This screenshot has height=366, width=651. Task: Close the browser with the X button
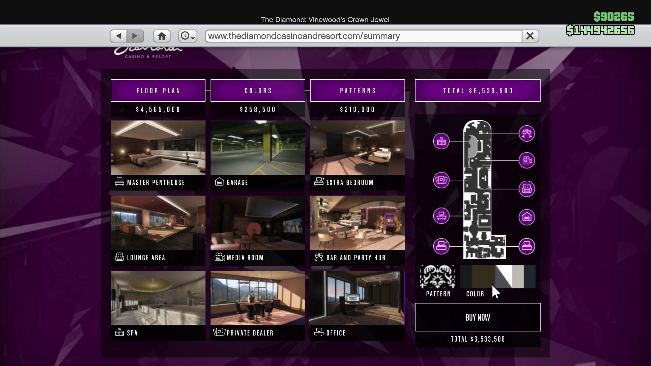(530, 36)
